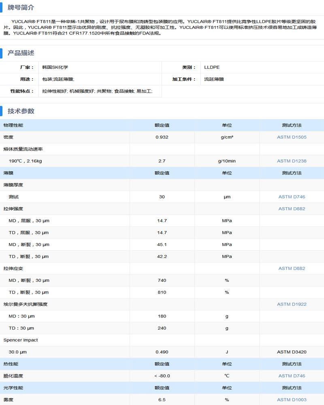The width and height of the screenshot is (324, 405).
Task: Click the 类别 field label
Action: point(189,67)
